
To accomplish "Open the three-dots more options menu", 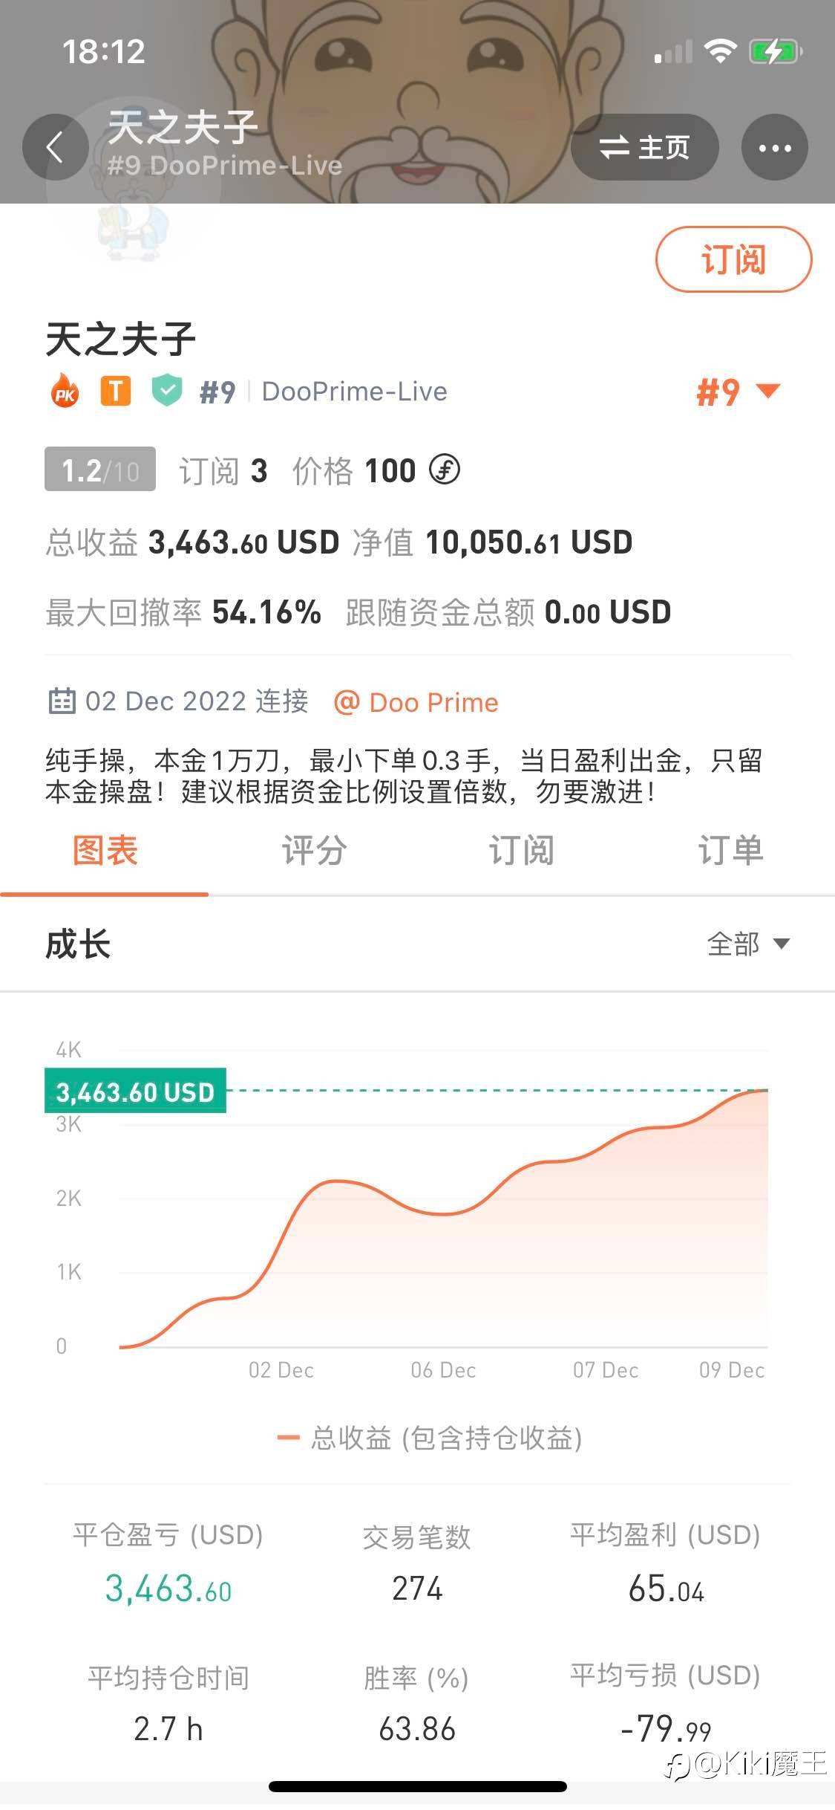I will pyautogui.click(x=774, y=147).
